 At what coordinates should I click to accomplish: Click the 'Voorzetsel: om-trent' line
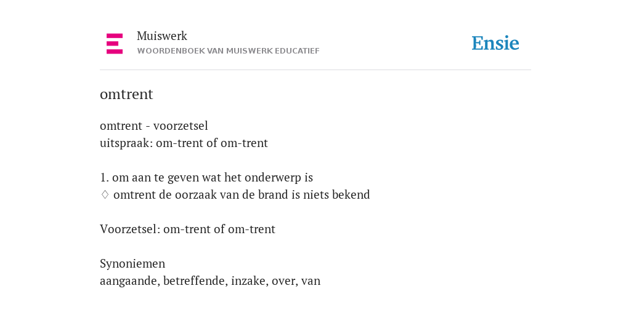(187, 229)
